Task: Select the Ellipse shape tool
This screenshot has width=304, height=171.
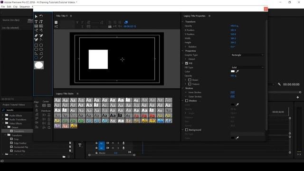Action: tap(36, 57)
